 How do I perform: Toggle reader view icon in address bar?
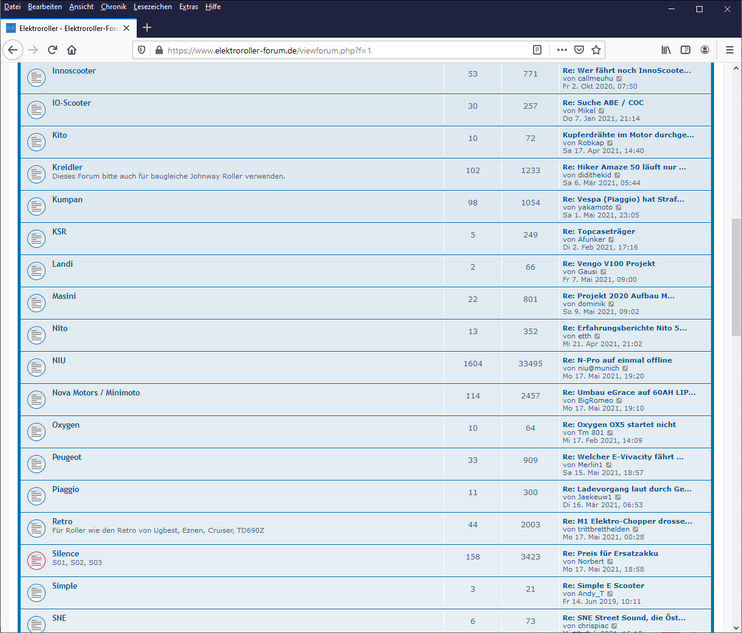point(537,50)
